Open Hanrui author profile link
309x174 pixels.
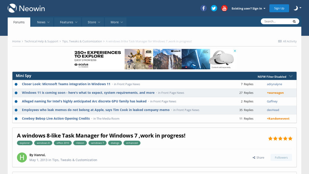click(40, 155)
